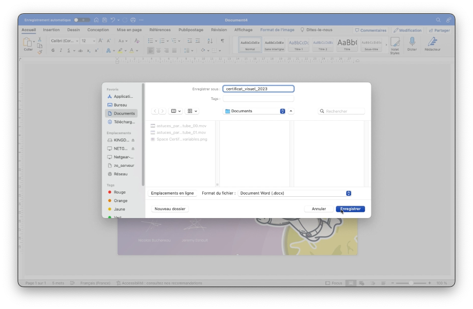Image resolution: width=473 pixels, height=309 pixels.
Task: Click the Enregistrer button to save
Action: pos(350,209)
